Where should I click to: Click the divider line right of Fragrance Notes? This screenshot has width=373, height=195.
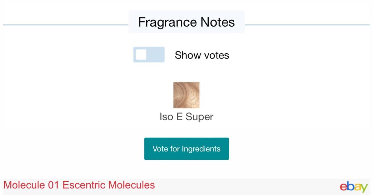pos(307,25)
